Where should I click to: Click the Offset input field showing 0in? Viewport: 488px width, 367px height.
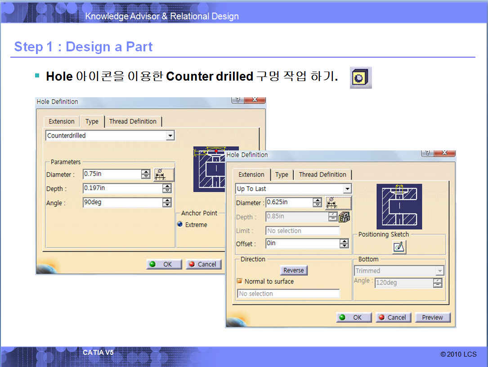[x=302, y=244]
